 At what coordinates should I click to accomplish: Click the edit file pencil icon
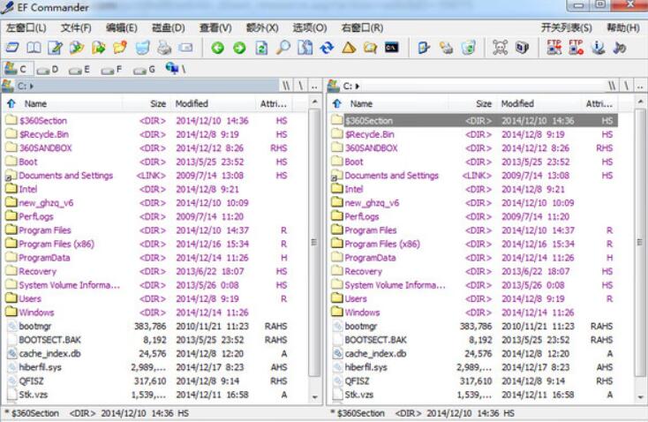click(x=56, y=48)
